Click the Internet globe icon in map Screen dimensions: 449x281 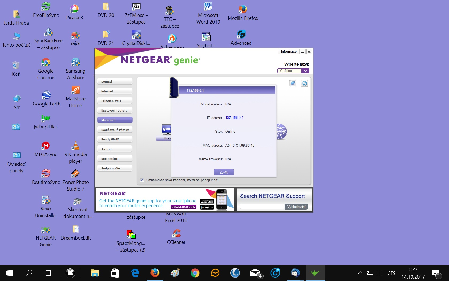(x=281, y=131)
